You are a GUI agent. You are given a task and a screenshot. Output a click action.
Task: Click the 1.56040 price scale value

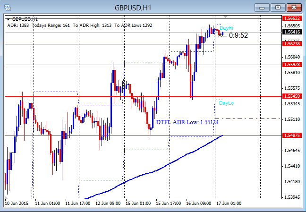tap(292, 57)
